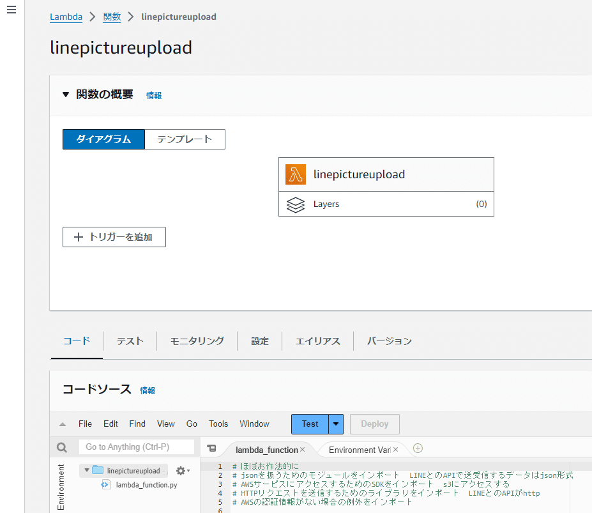This screenshot has width=592, height=513.
Task: Go to Lambda breadcrumb link
Action: 66,17
